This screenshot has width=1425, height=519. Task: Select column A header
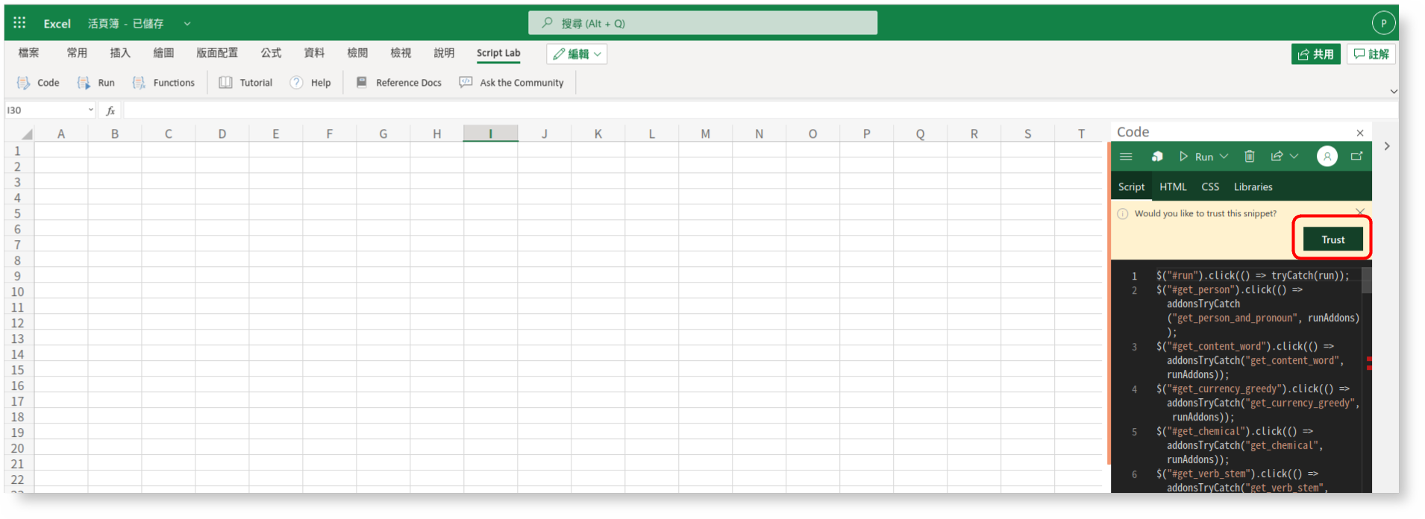click(61, 134)
